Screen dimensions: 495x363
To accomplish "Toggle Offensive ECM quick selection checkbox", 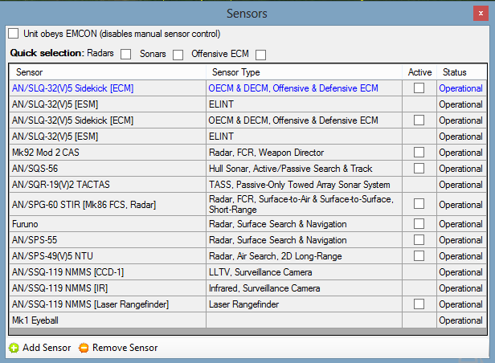I will (x=260, y=55).
